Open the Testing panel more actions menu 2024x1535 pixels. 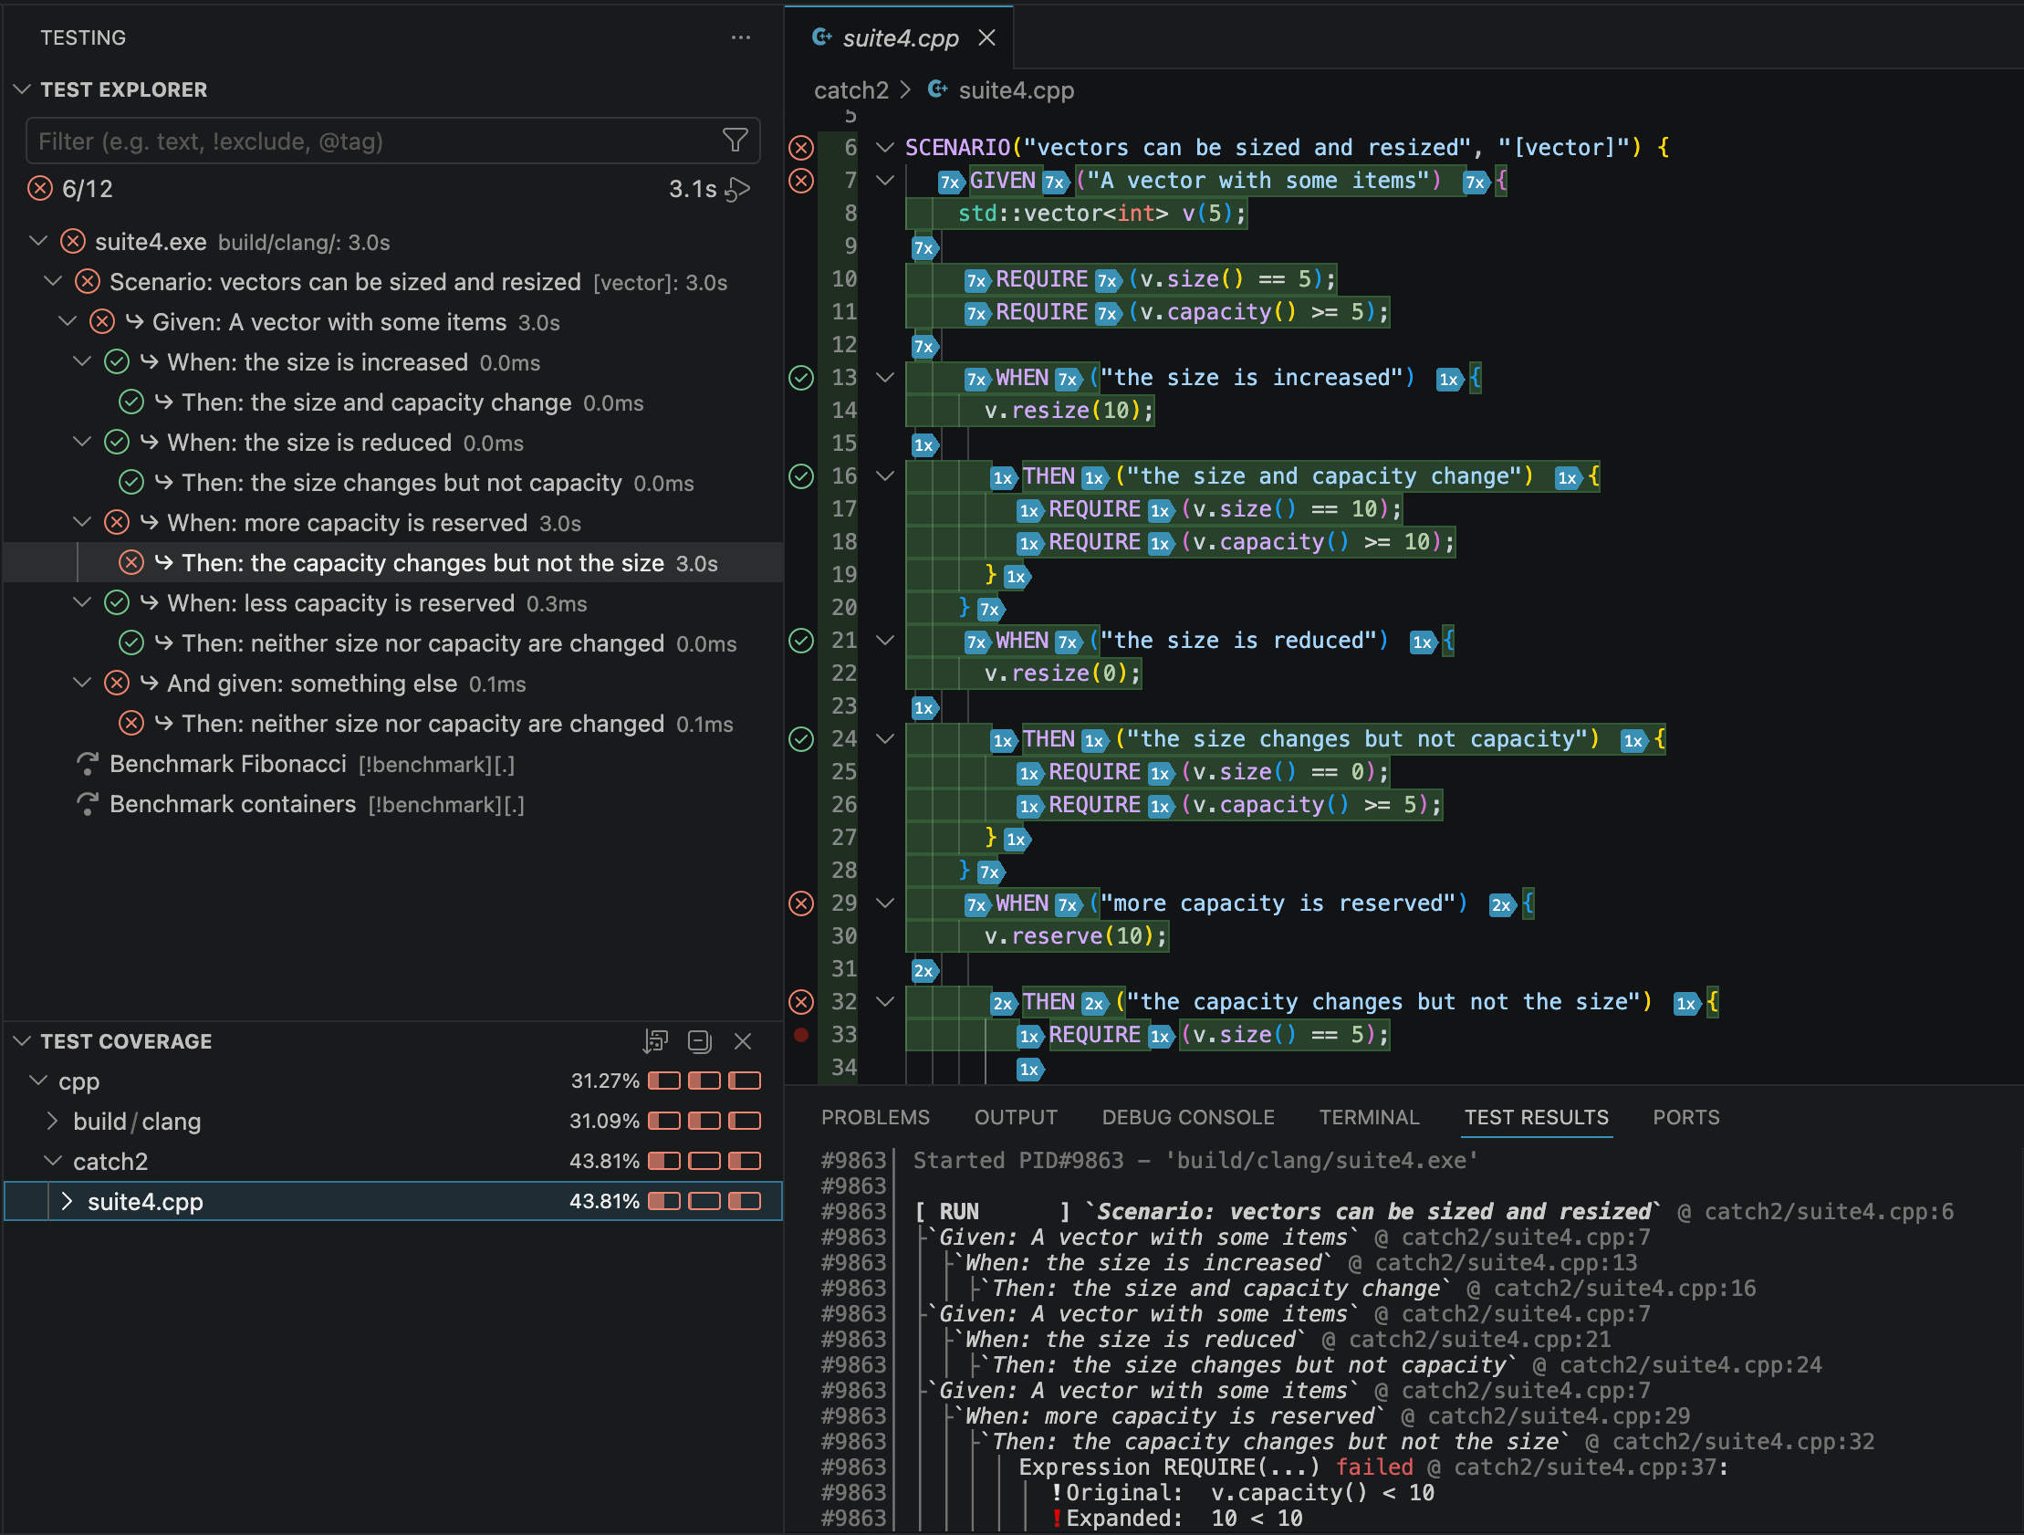[x=740, y=37]
